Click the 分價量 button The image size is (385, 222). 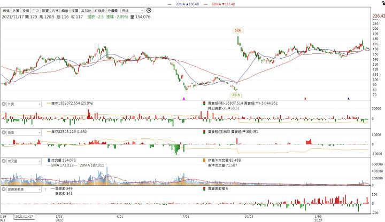tap(112, 10)
